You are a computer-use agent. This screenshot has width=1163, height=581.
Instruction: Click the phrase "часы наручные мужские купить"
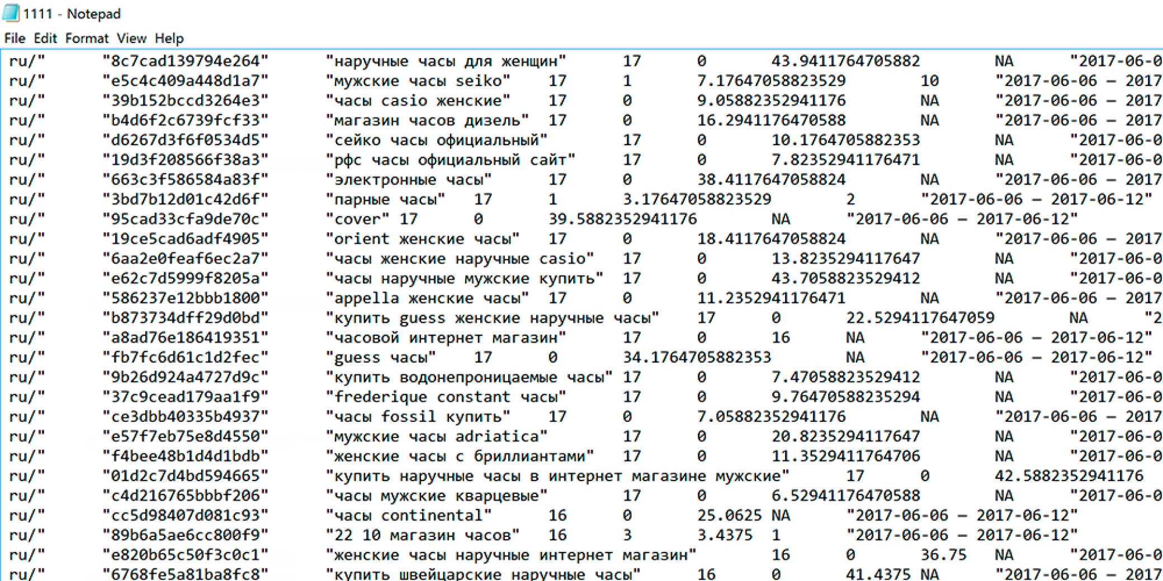[465, 278]
